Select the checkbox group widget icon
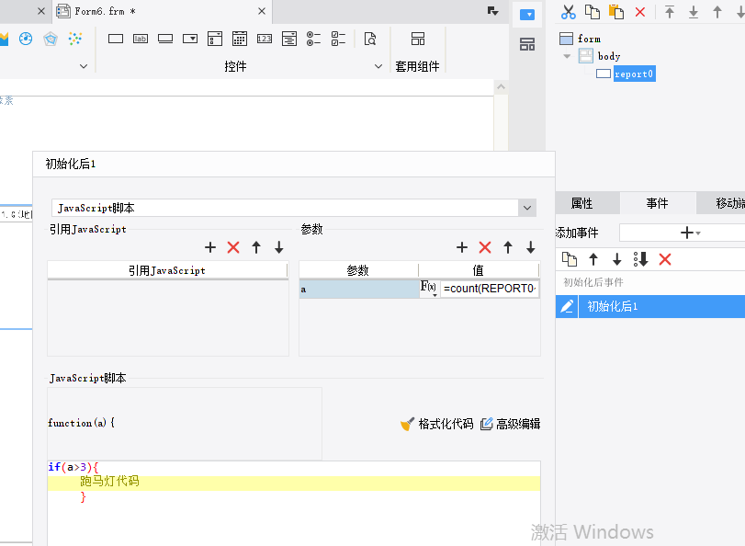Image resolution: width=745 pixels, height=546 pixels. pos(338,39)
